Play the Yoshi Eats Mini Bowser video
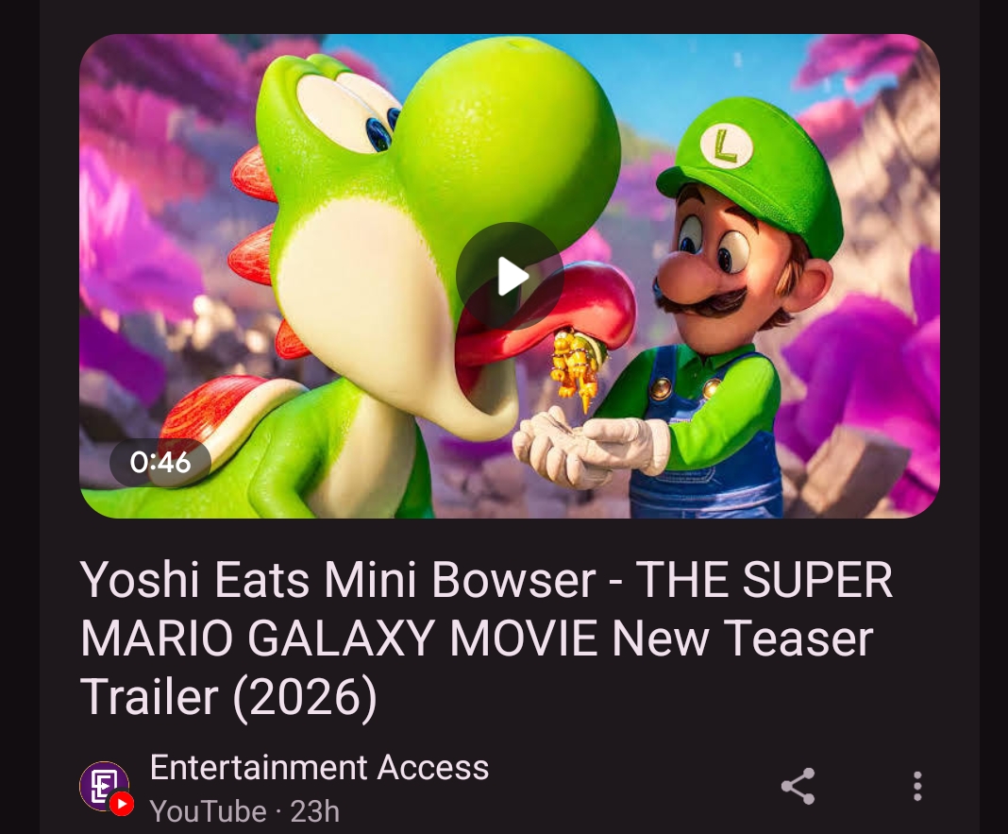The image size is (1008, 834). pos(510,276)
